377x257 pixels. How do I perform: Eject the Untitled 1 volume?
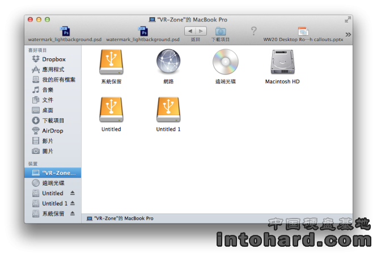tap(73, 203)
